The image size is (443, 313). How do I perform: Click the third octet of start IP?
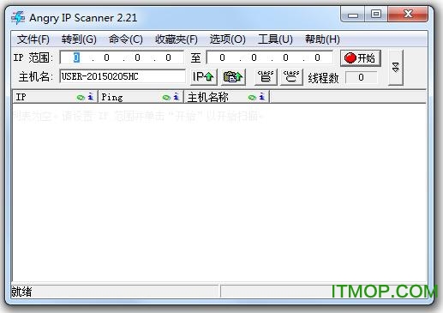[137, 57]
